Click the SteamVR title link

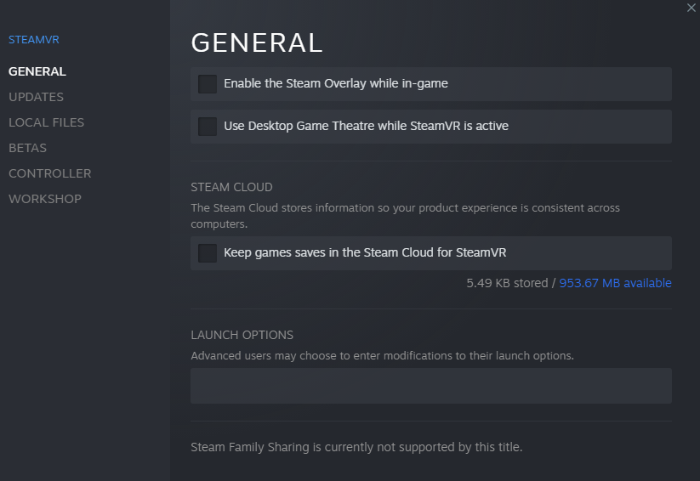34,40
